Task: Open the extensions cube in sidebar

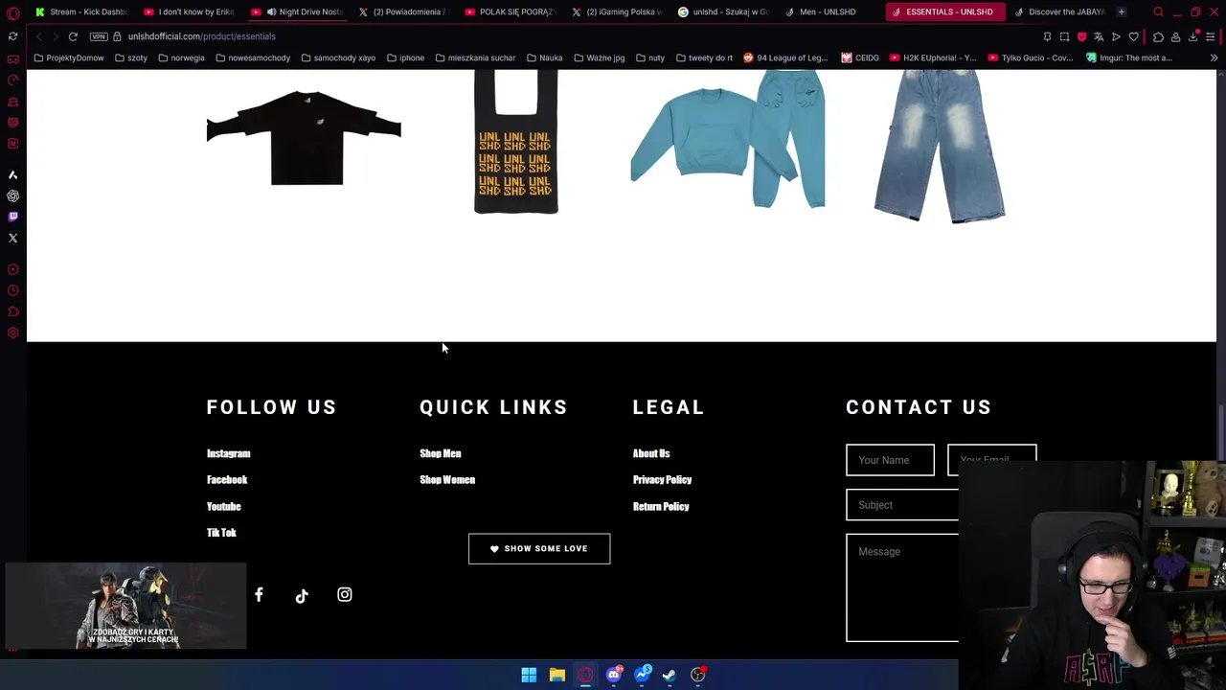Action: click(12, 311)
